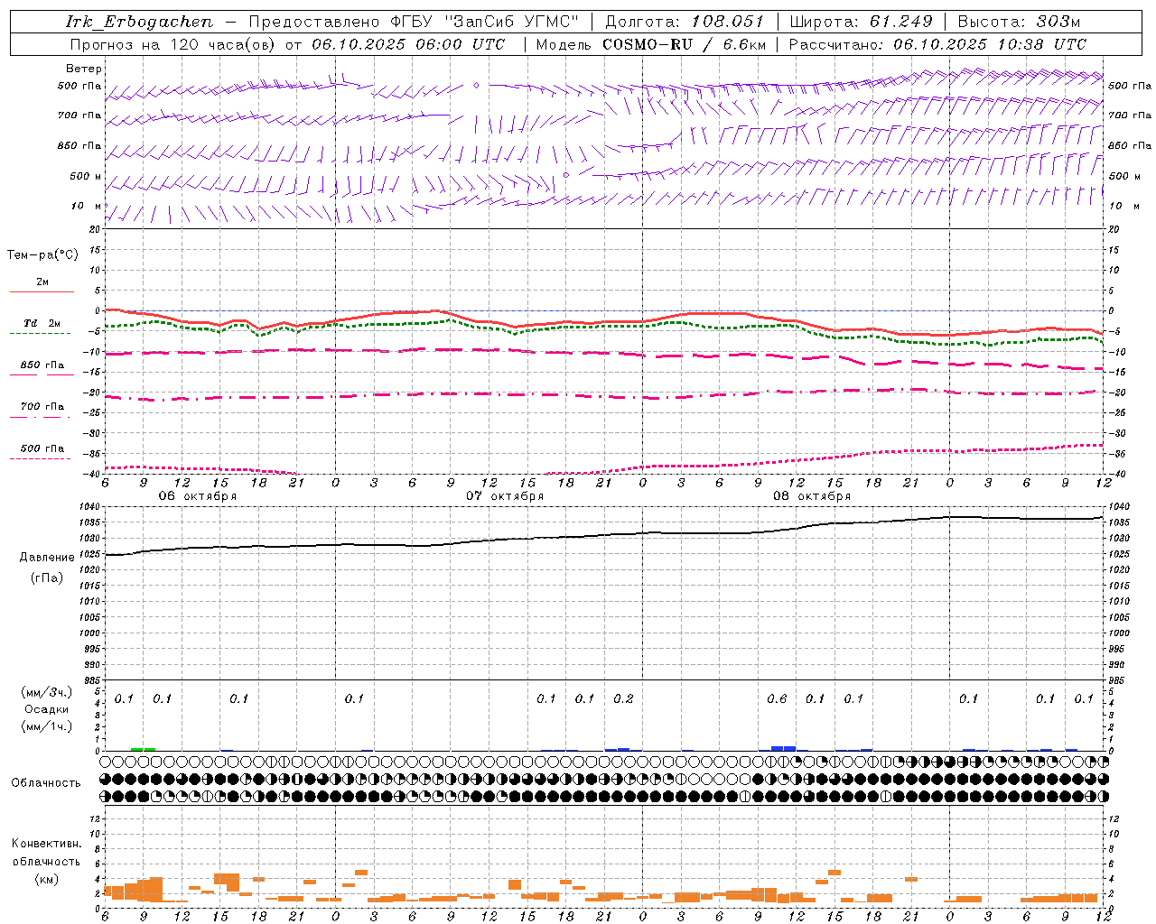Click the 10 м wind level label on left
This screenshot has height=924, width=1156.
coord(87,207)
